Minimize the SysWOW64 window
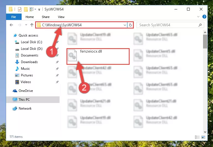The image size is (213, 147). (x=176, y=9)
